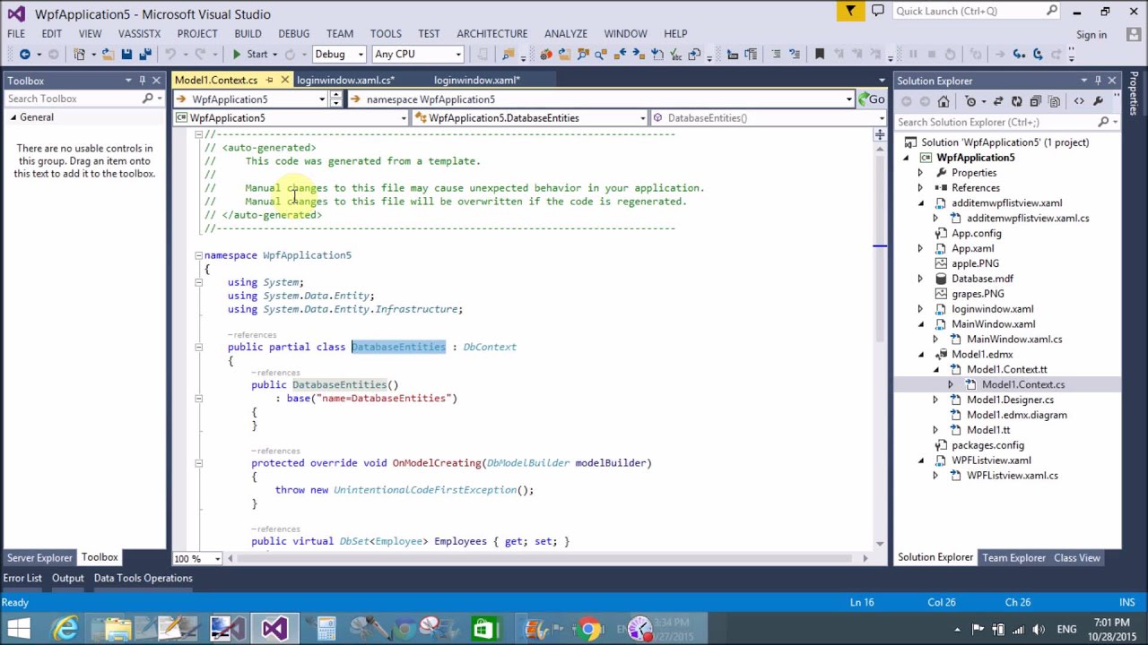1148x645 pixels.
Task: Collapse the namespace WpfApplication5 code region
Action: pyautogui.click(x=198, y=255)
